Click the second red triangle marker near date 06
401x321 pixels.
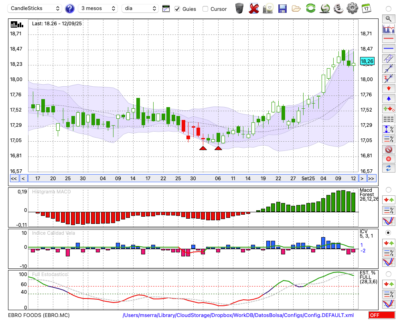(x=218, y=148)
